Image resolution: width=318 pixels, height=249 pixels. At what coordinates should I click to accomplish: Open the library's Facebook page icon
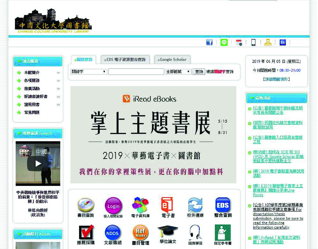[x=209, y=42]
